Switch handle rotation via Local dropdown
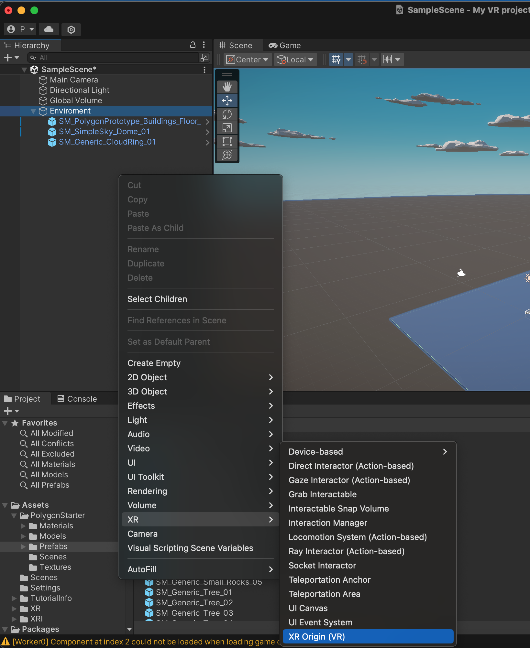 click(x=295, y=59)
